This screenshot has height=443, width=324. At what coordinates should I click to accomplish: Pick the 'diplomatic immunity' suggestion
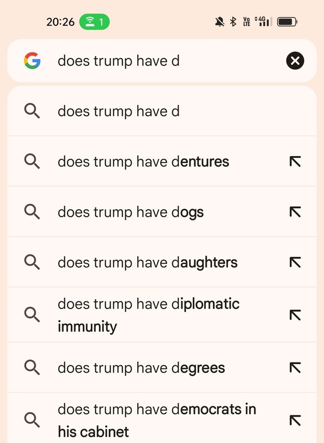coord(148,315)
